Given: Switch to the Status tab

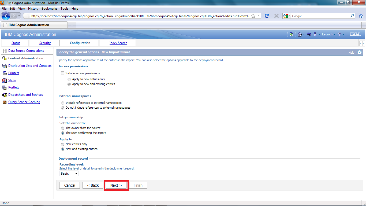Looking at the screenshot, I should [16, 43].
